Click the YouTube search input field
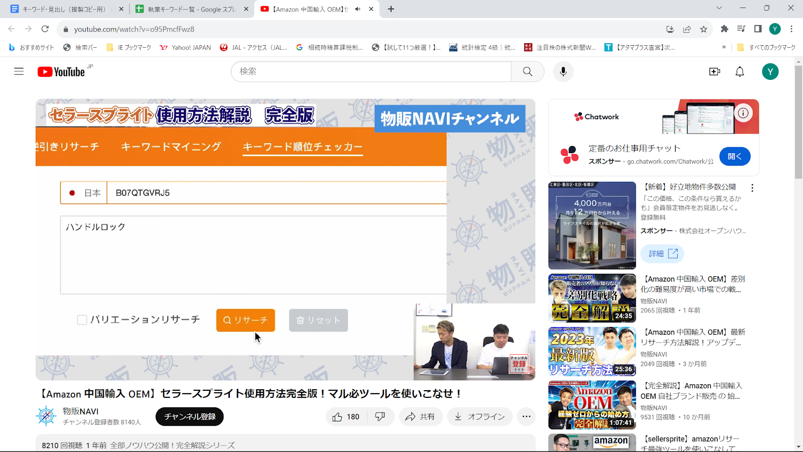 pos(371,72)
